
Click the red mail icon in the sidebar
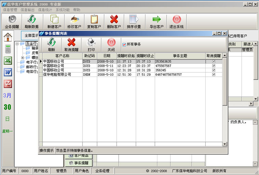coord(8,84)
